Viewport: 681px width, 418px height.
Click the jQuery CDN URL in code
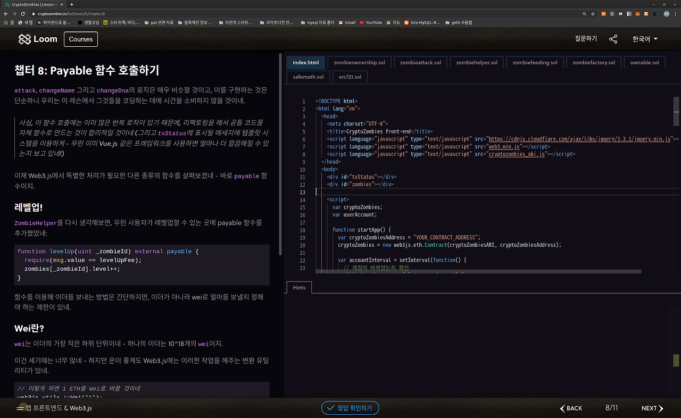[579, 139]
